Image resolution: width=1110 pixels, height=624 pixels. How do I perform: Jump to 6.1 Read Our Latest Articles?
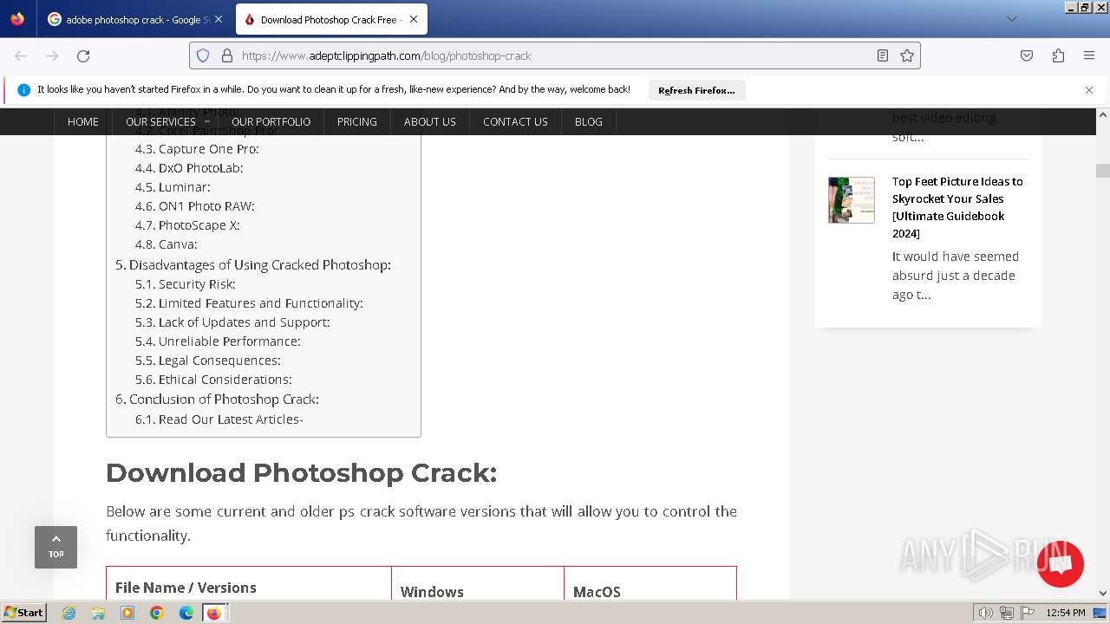[x=219, y=419]
